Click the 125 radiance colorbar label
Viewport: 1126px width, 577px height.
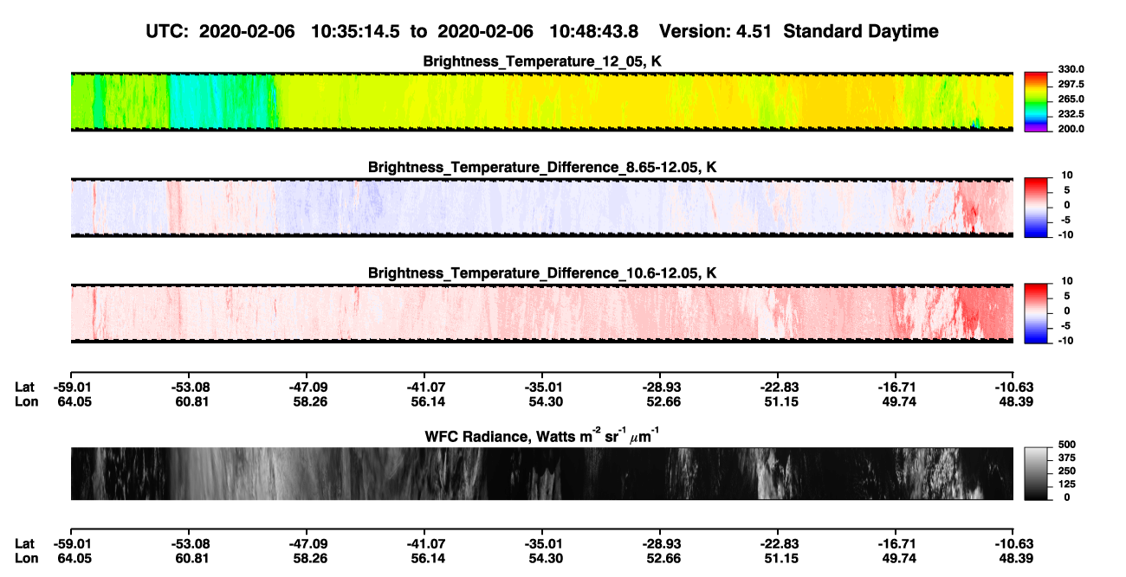(x=1066, y=484)
